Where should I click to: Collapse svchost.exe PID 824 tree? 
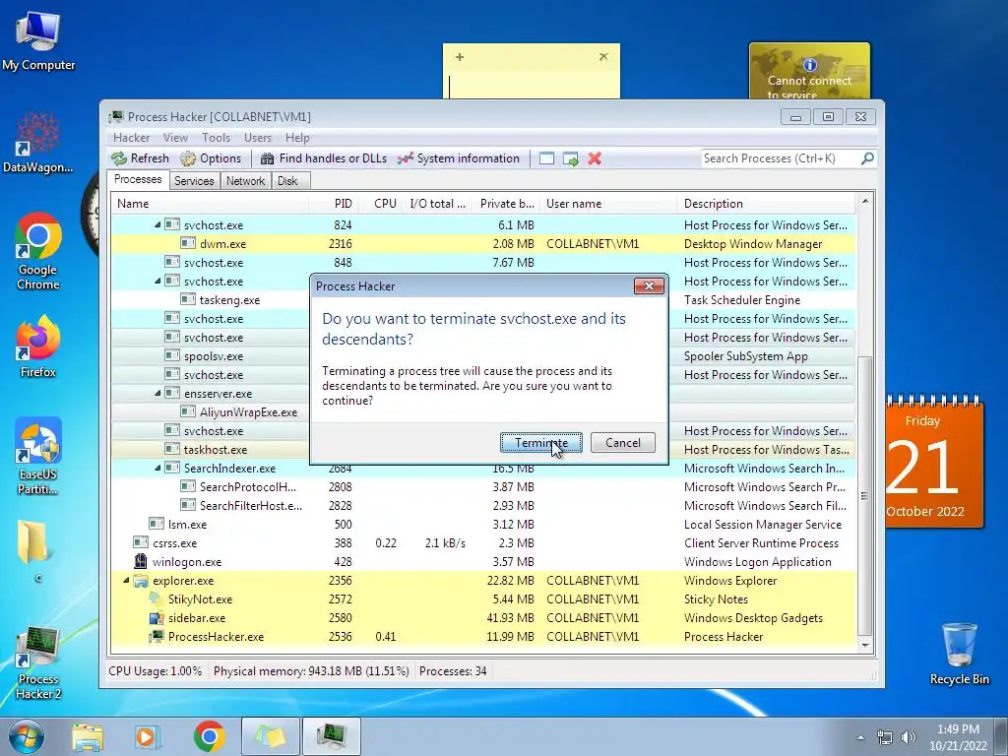pos(157,225)
